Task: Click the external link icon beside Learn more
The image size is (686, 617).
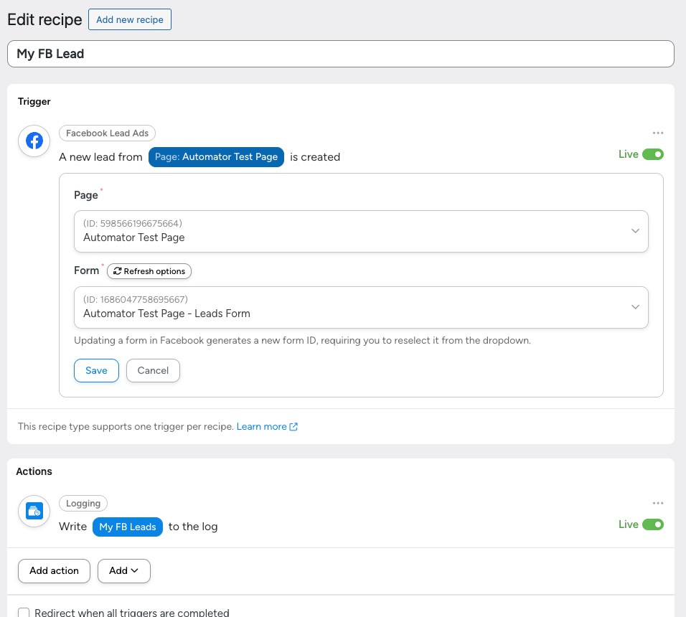Action: (x=293, y=427)
